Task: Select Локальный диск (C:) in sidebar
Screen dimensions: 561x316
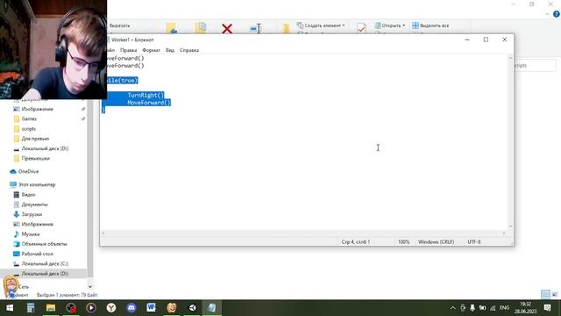Action: click(45, 263)
